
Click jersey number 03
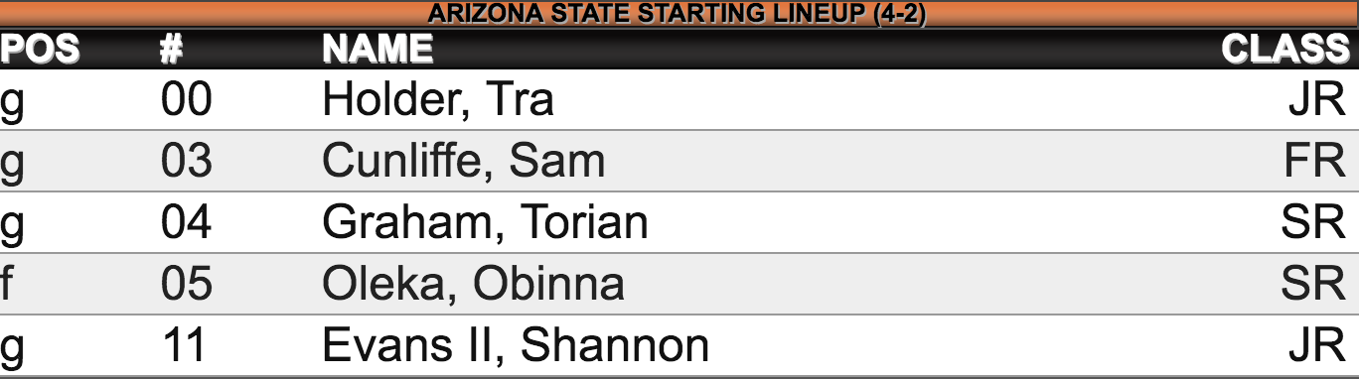point(187,162)
